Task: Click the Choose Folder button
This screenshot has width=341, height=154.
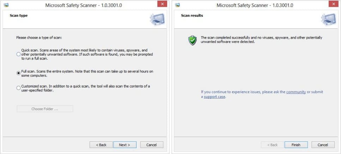Action: click(x=45, y=109)
